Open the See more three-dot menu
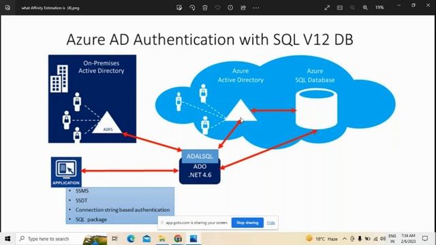Screen dimensions: 436x245 pos(256,7)
